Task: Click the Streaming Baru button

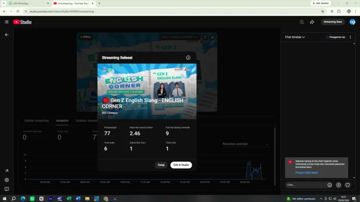Action: pos(333,22)
